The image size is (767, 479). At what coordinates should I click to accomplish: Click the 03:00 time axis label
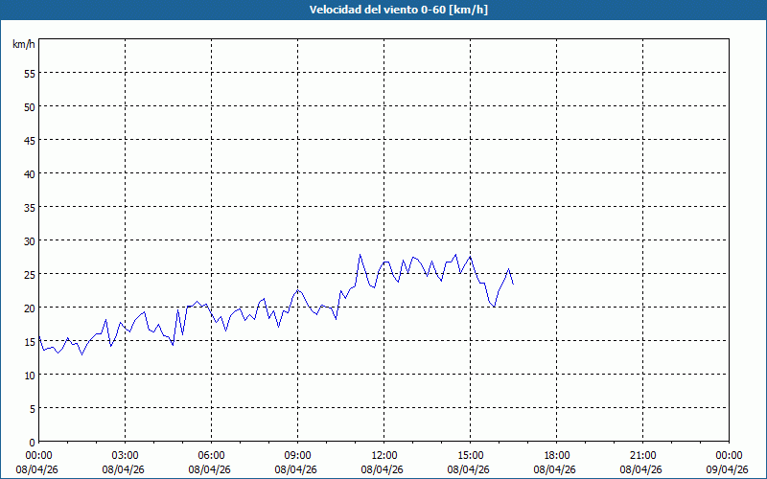[125, 455]
